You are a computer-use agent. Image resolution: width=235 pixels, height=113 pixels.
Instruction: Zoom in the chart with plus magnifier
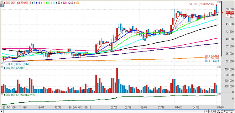pos(215,111)
